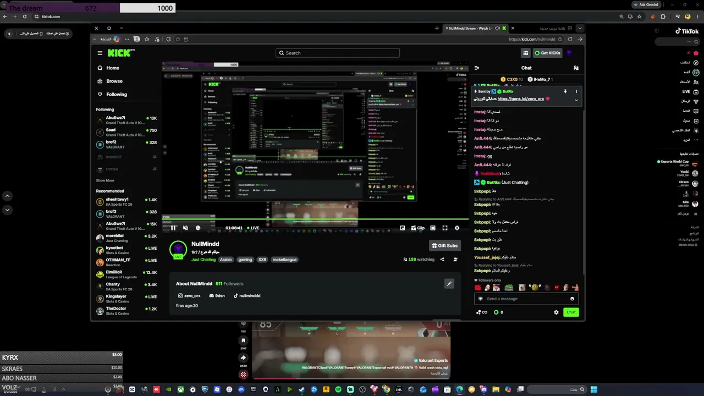704x396 pixels.
Task: Click the Send a message field
Action: tap(526, 299)
